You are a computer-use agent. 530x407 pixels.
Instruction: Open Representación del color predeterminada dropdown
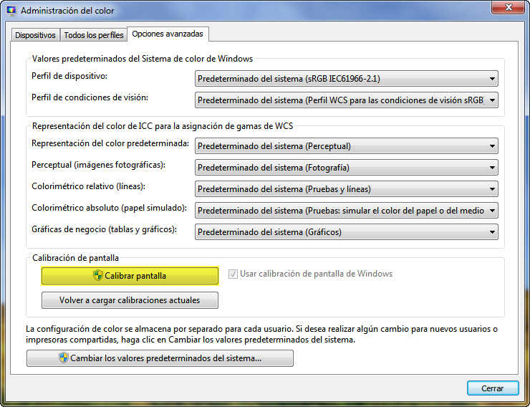(347, 146)
